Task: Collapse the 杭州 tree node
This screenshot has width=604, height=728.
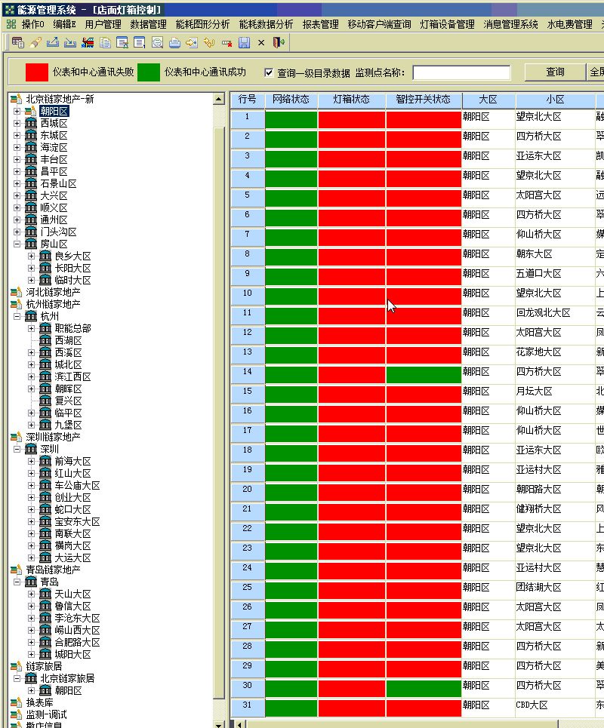Action: [x=17, y=317]
